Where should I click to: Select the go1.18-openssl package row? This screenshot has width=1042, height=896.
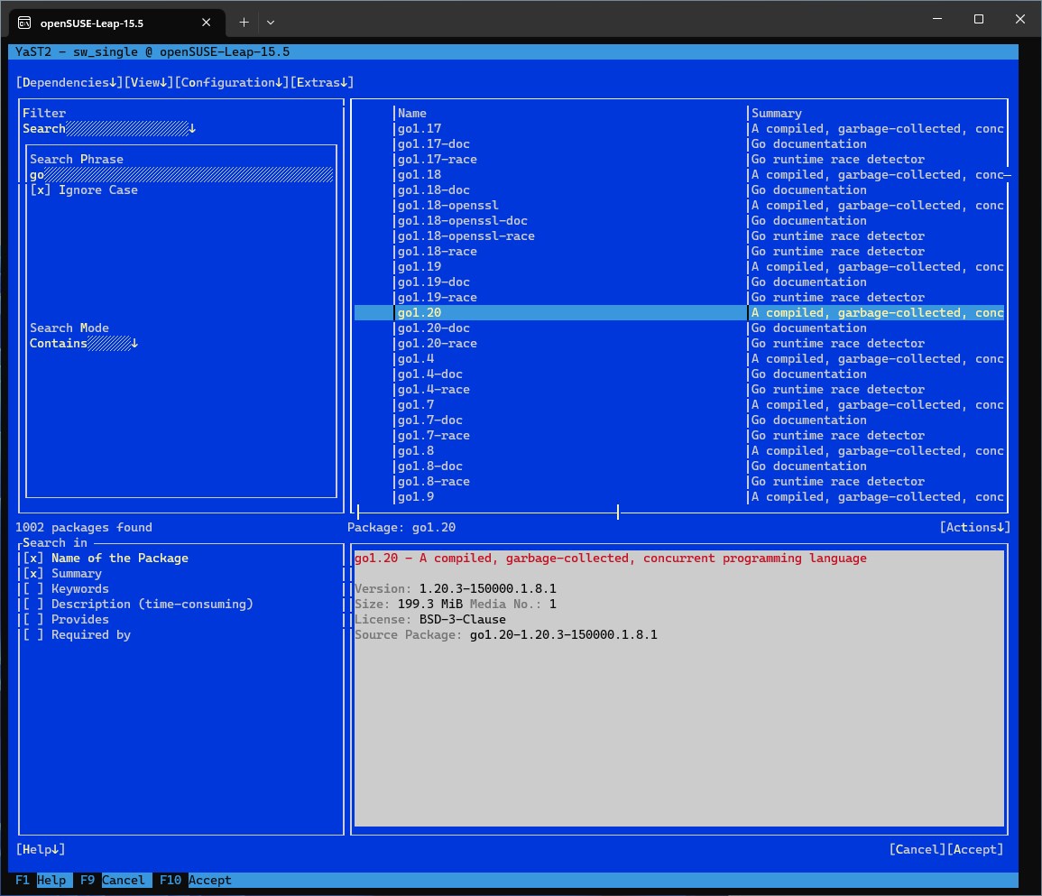click(679, 206)
